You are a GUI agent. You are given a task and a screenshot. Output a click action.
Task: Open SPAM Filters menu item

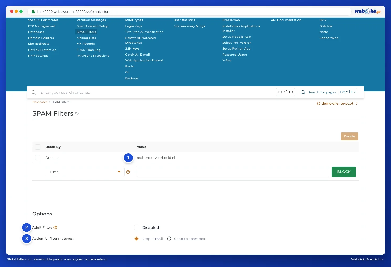86,32
